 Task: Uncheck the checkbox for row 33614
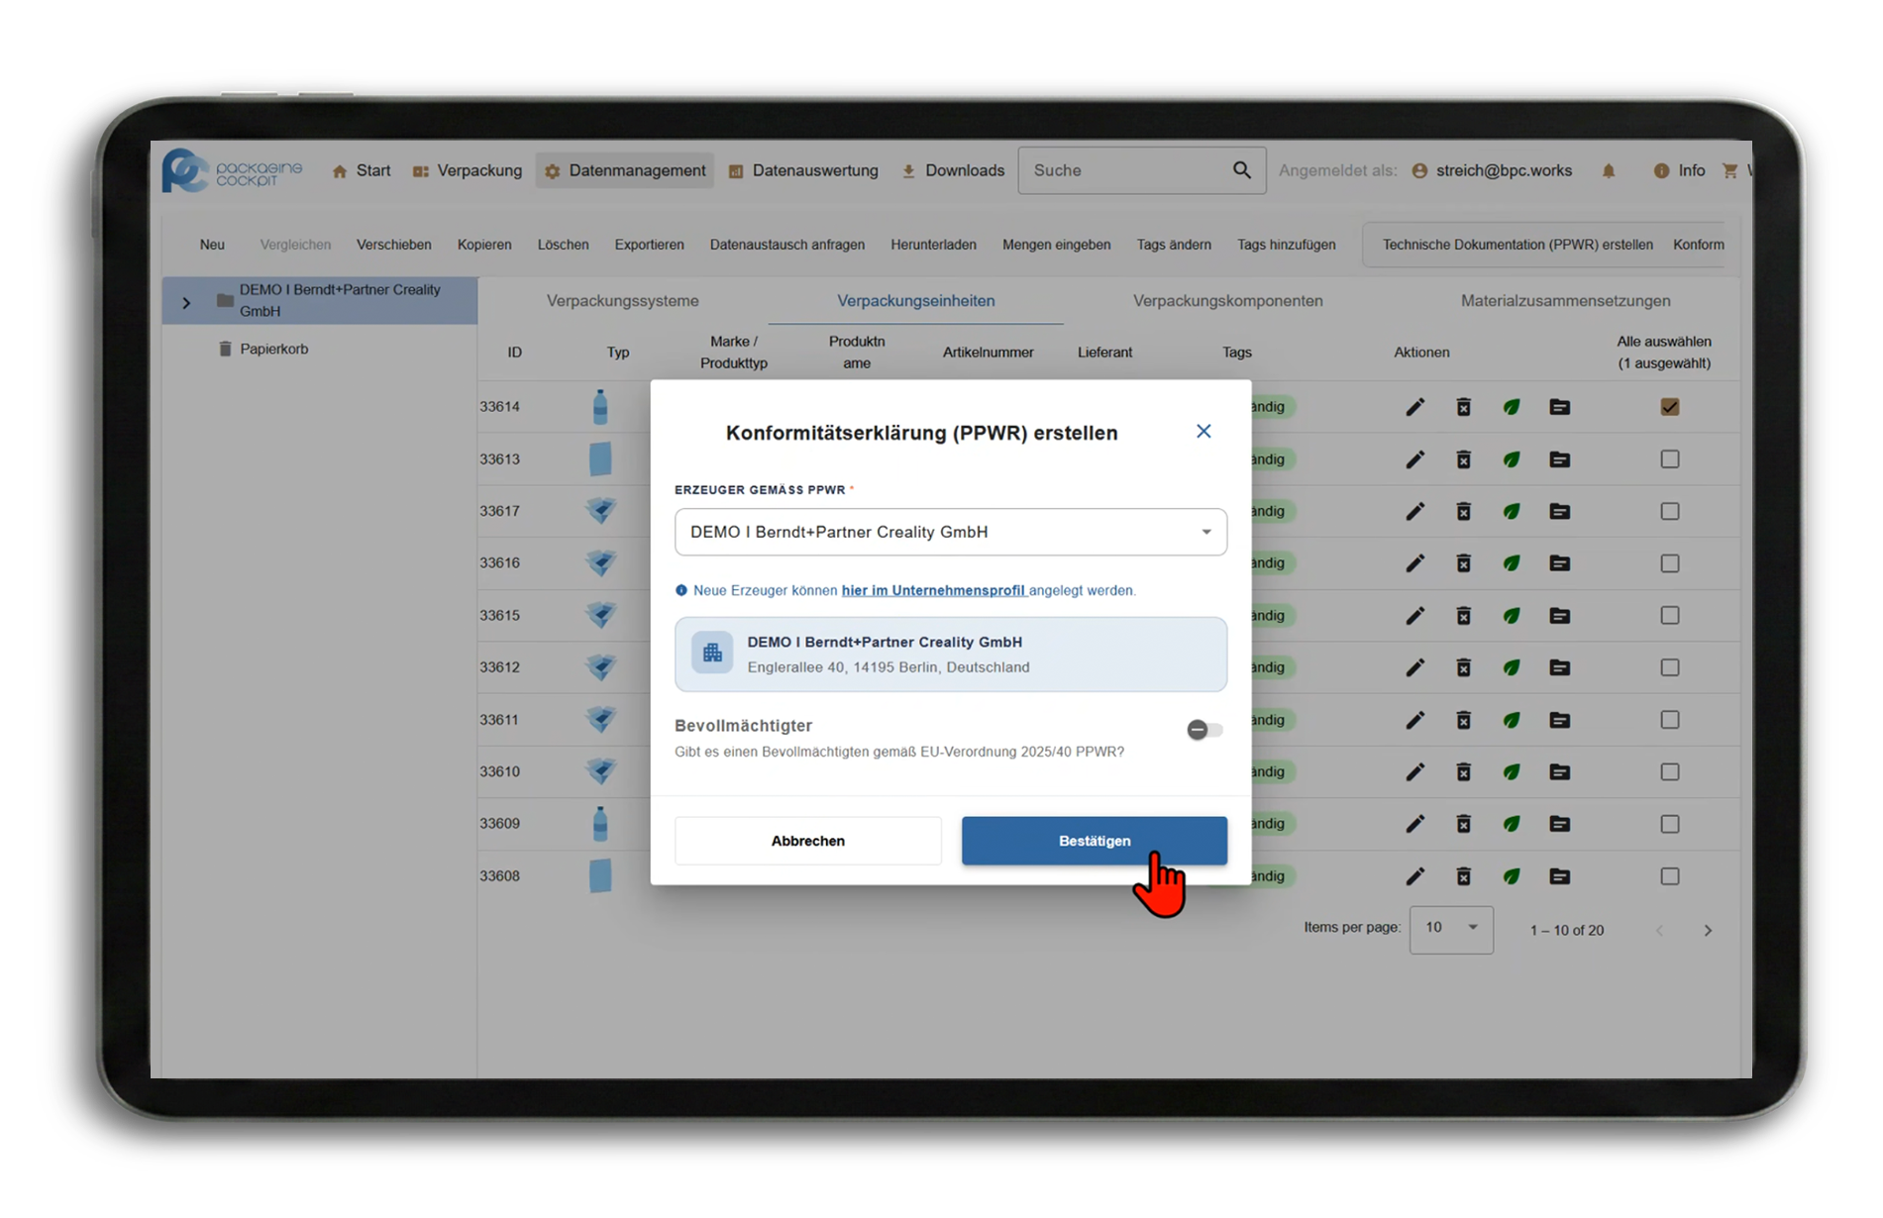(1670, 407)
